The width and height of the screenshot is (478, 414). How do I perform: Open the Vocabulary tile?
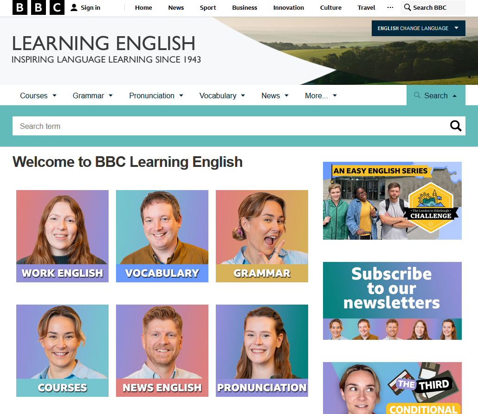click(x=162, y=236)
